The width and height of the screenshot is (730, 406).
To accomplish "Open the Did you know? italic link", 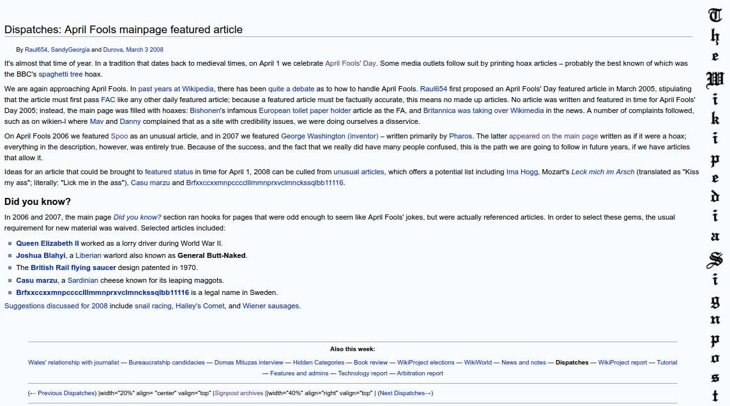I will (x=137, y=217).
